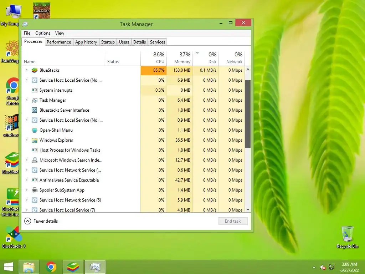Switch to BlueStacks taskbar button
365x274 pixels.
[73, 267]
